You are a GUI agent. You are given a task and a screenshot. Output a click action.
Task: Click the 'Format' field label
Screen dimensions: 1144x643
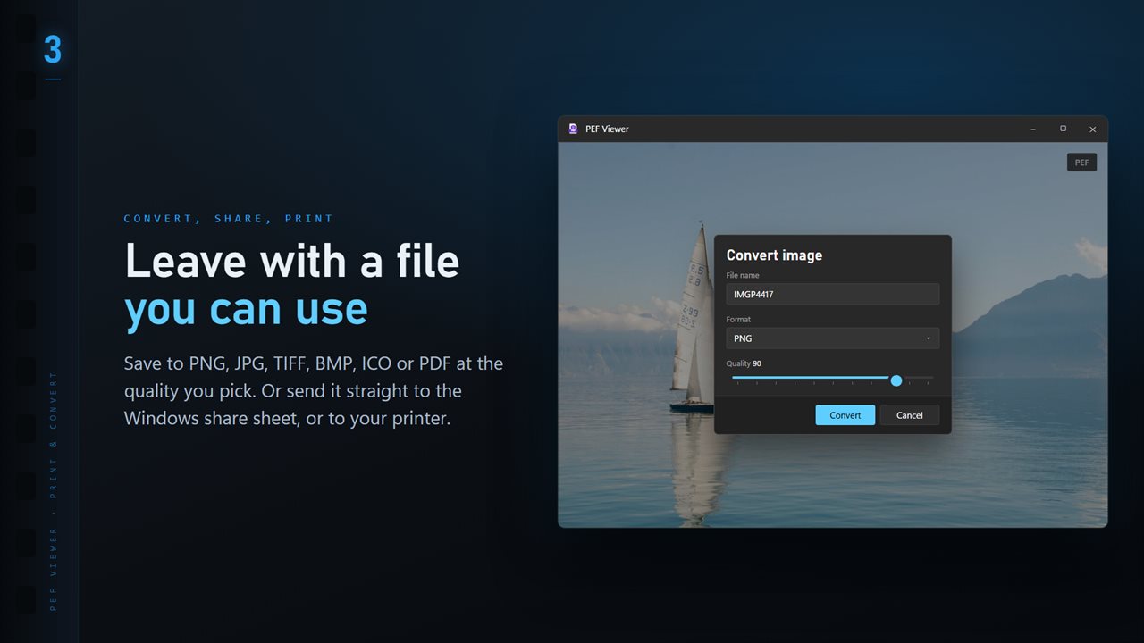pyautogui.click(x=738, y=320)
